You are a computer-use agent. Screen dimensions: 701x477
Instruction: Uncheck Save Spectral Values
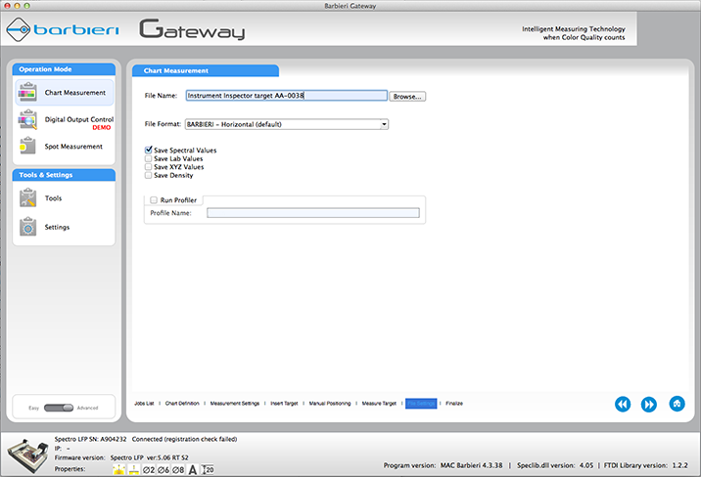(x=149, y=150)
